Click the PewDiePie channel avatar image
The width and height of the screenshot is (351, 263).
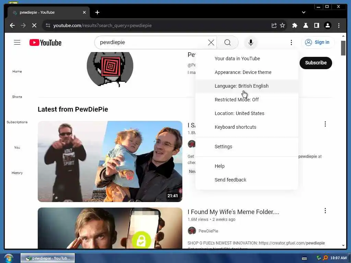click(110, 69)
